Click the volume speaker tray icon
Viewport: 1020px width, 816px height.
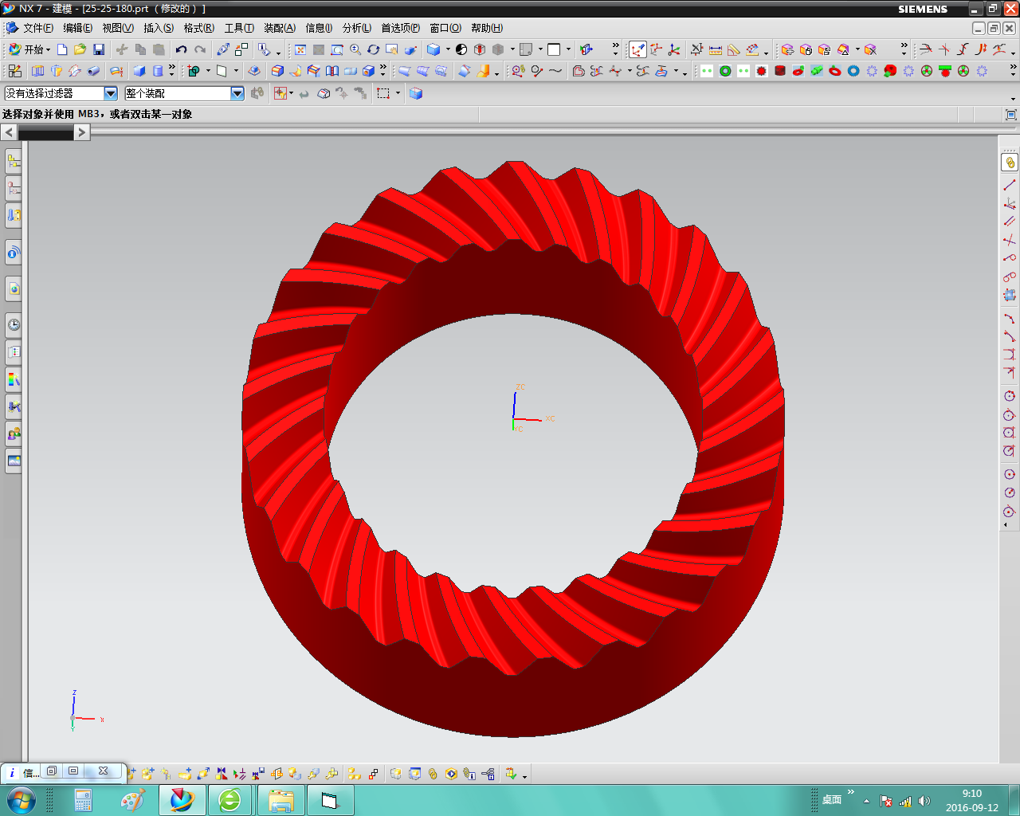click(x=924, y=801)
